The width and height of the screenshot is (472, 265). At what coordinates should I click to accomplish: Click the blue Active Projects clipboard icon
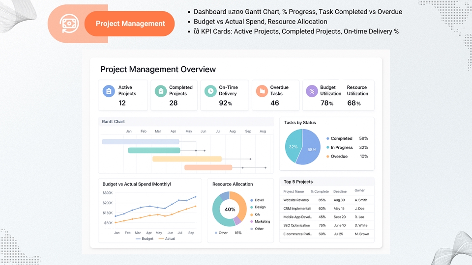(x=108, y=91)
